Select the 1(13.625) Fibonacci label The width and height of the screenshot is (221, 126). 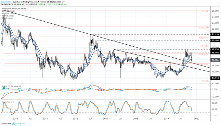pyautogui.click(x=205, y=81)
